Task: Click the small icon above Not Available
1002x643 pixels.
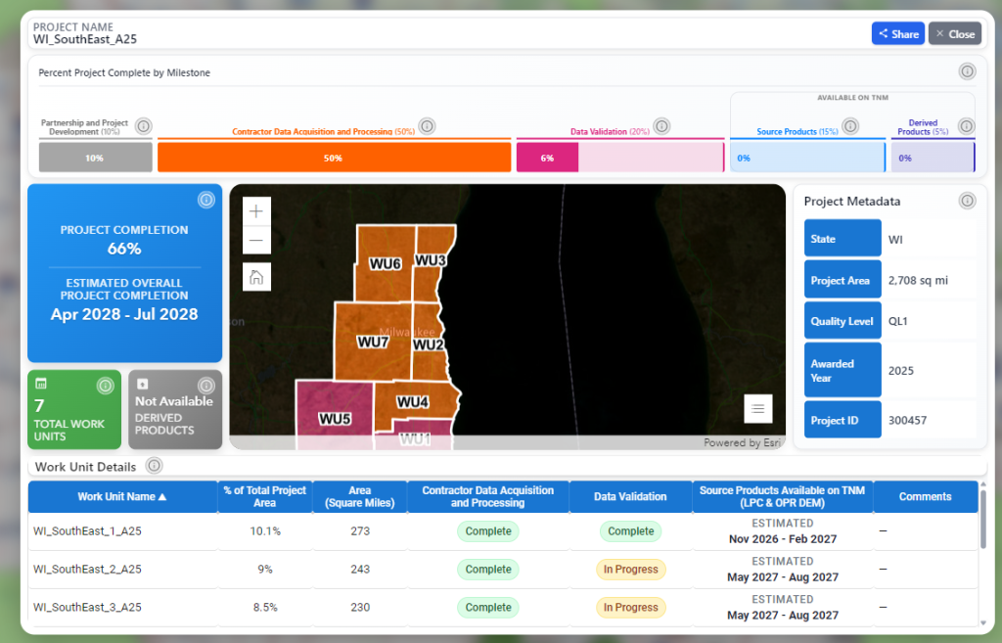Action: [x=143, y=384]
